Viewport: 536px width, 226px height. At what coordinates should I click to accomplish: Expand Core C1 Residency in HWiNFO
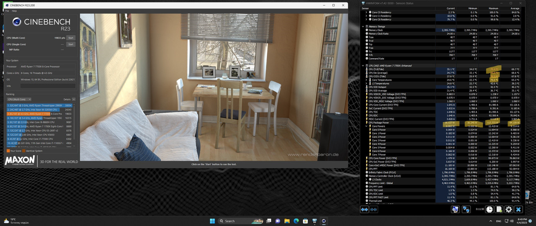366,16
